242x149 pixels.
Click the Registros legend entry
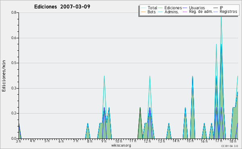pyautogui.click(x=225, y=12)
